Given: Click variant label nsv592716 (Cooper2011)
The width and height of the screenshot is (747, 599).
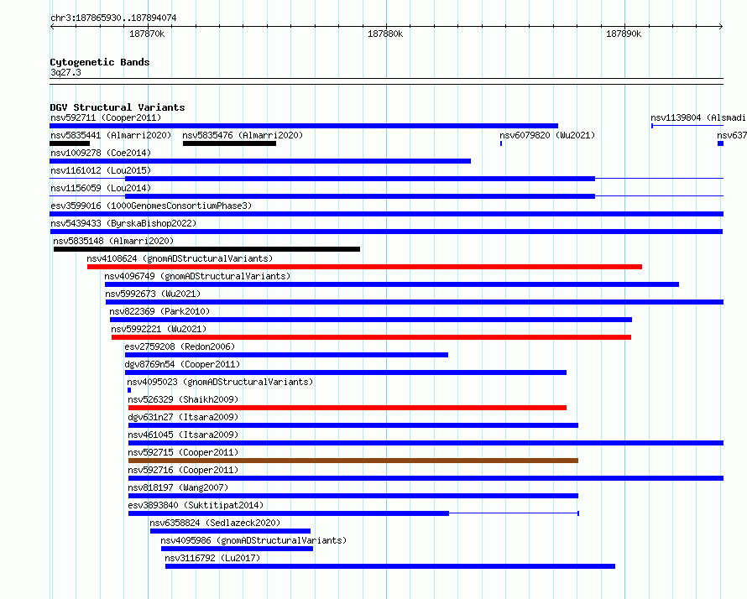Looking at the screenshot, I should 183,470.
